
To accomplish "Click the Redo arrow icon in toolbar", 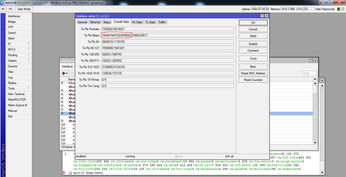I will (10, 9).
